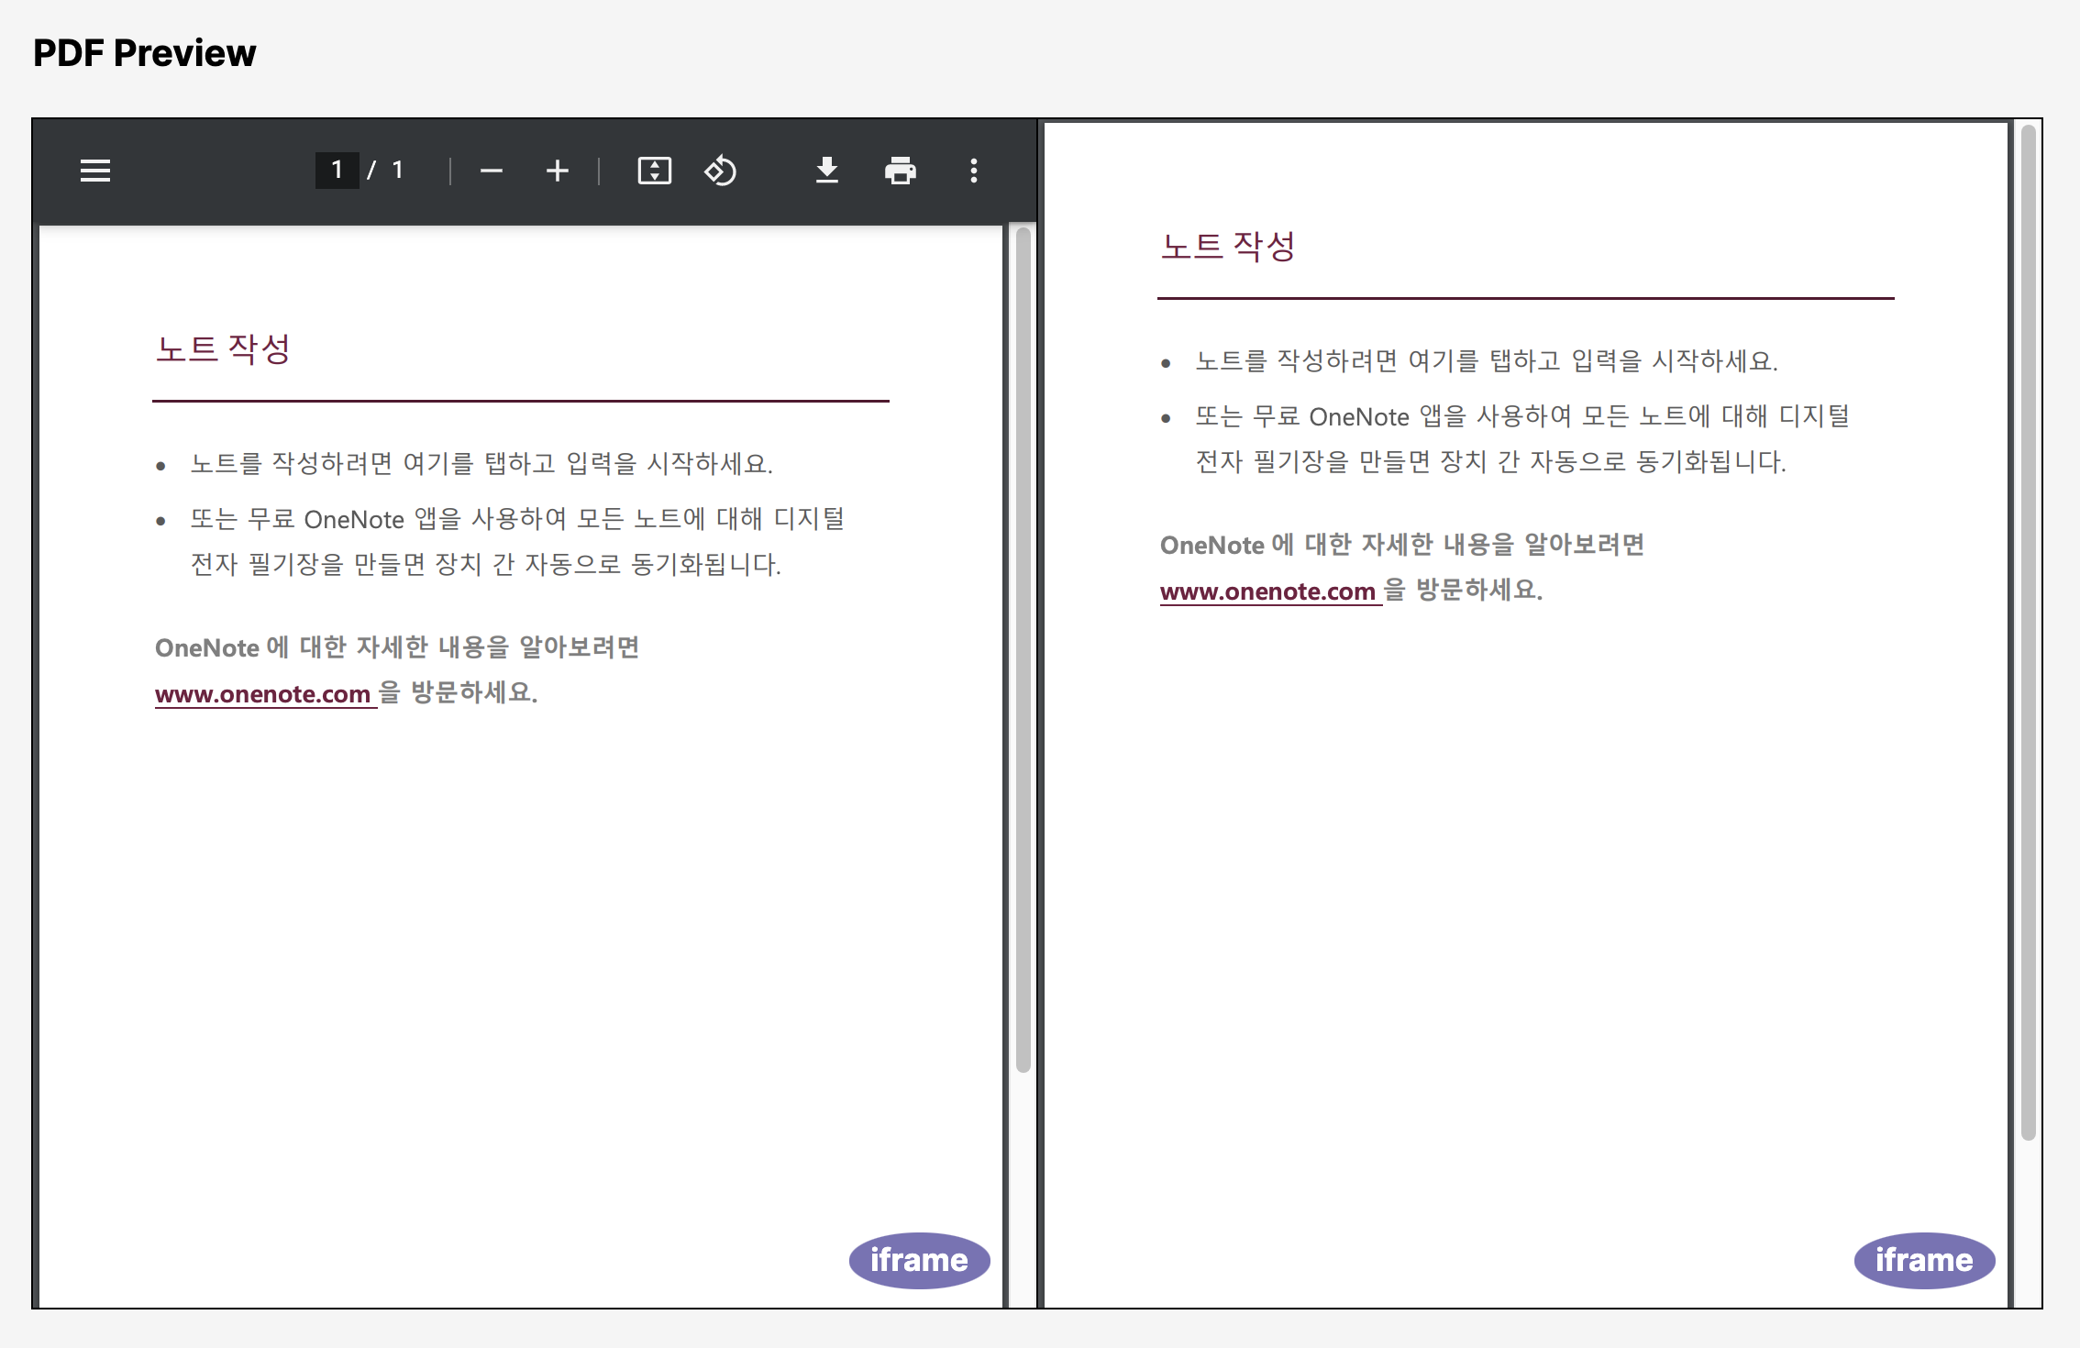
Task: Click the left iframe badge
Action: (x=919, y=1260)
